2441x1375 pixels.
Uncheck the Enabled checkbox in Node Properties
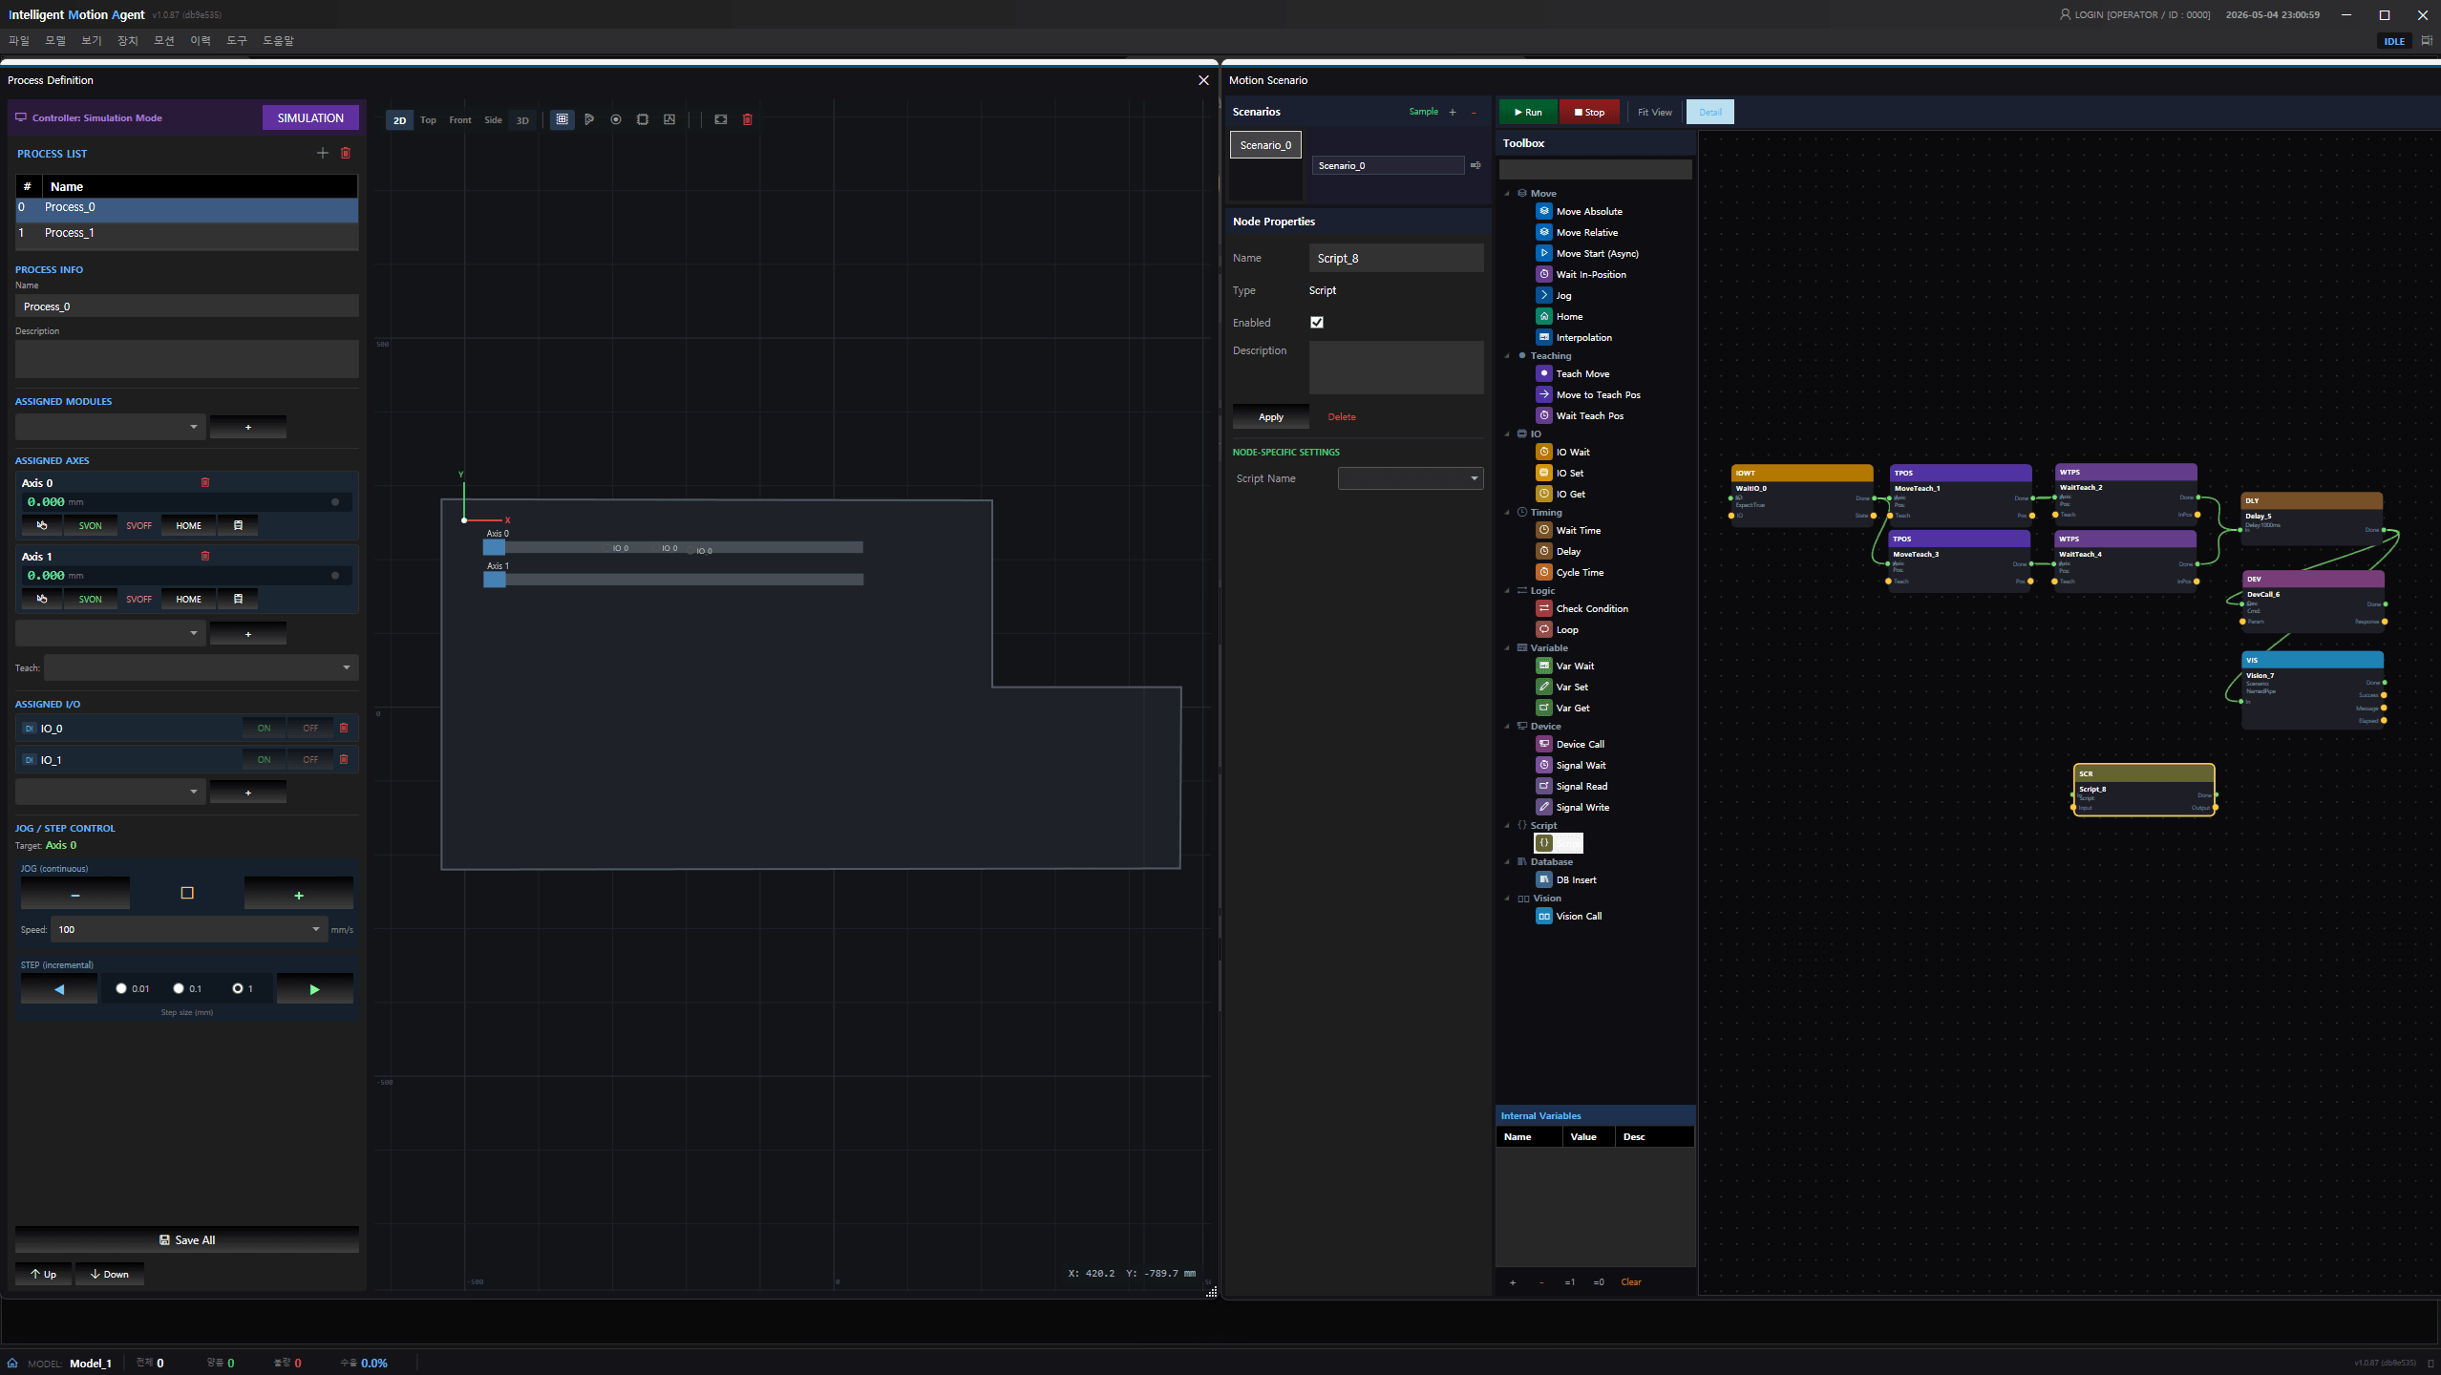(x=1317, y=323)
